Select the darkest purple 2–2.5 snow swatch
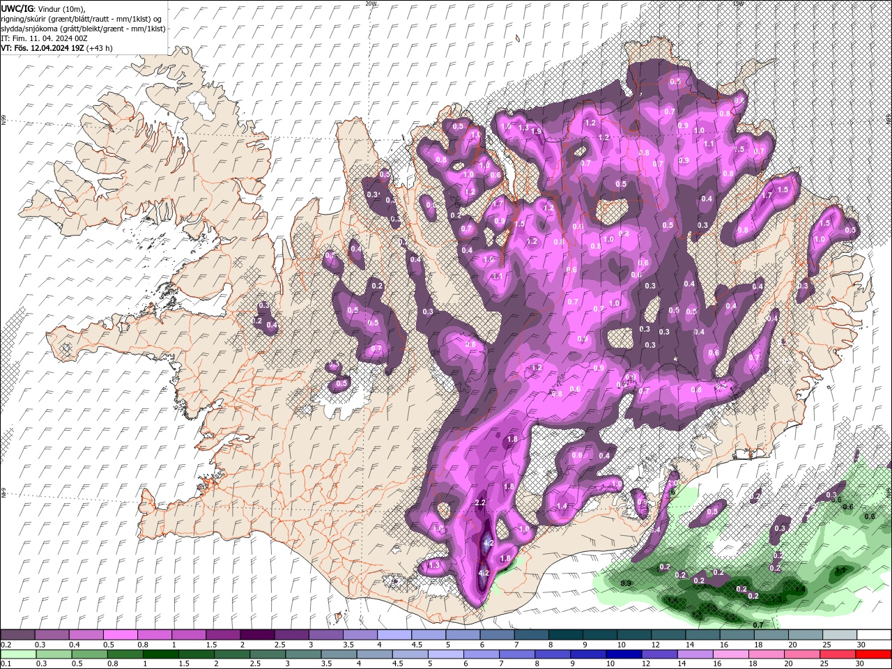The width and height of the screenshot is (892, 669). click(257, 634)
